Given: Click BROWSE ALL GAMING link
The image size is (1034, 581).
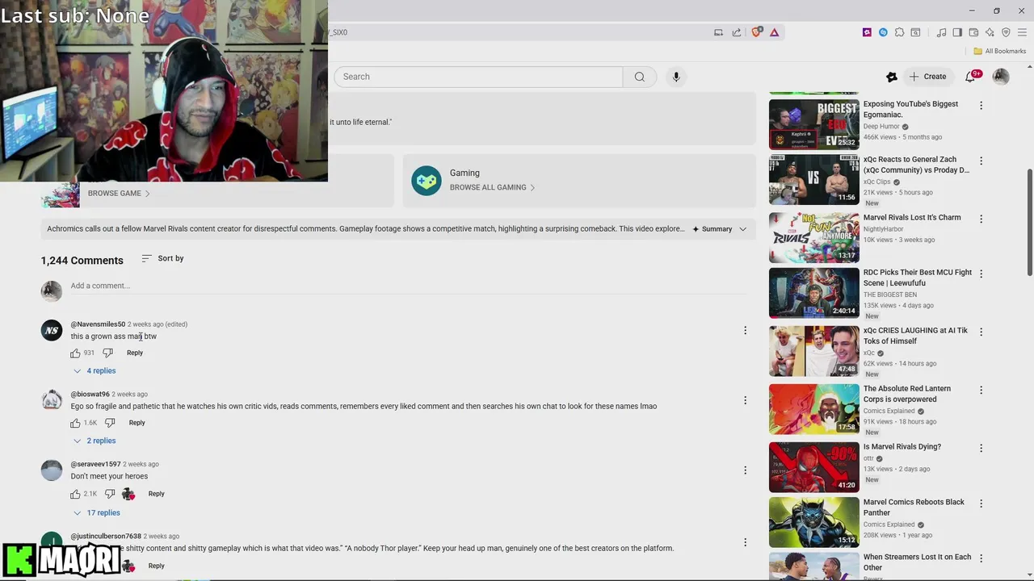Looking at the screenshot, I should tap(492, 187).
